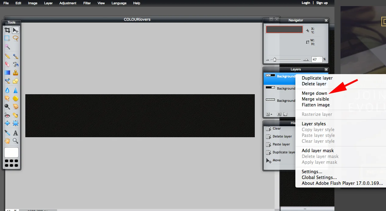Screen dimensions: 386x211
Task: Select the Type text tool
Action: pos(16,133)
